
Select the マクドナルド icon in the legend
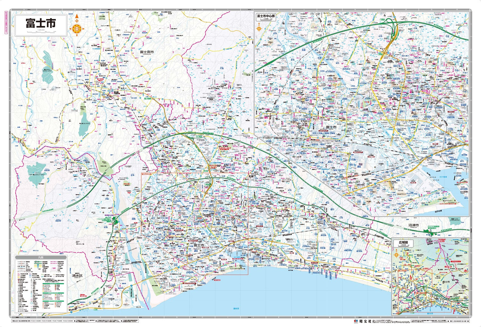(43, 285)
